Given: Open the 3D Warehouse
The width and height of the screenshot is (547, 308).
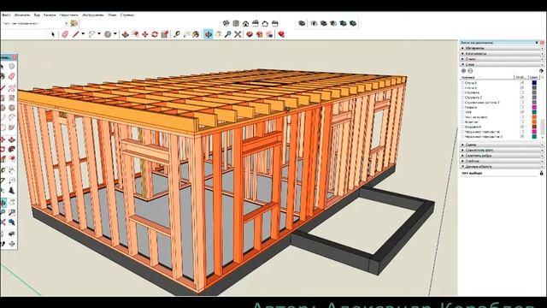Looking at the screenshot, I should click(250, 34).
